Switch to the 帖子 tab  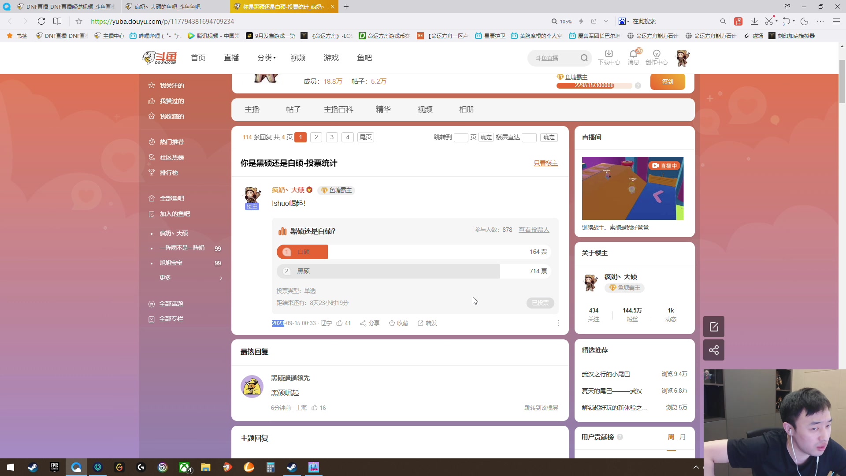tap(293, 109)
